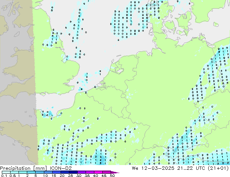Viewport: 230px width, 177px height.
Task: Click the legend value "25"
Action: [x=70, y=176]
